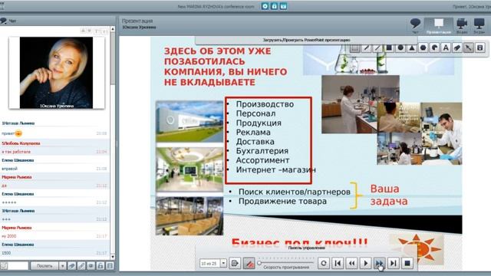
Task: Select the octagon shape tool
Action: pyautogui.click(x=423, y=48)
